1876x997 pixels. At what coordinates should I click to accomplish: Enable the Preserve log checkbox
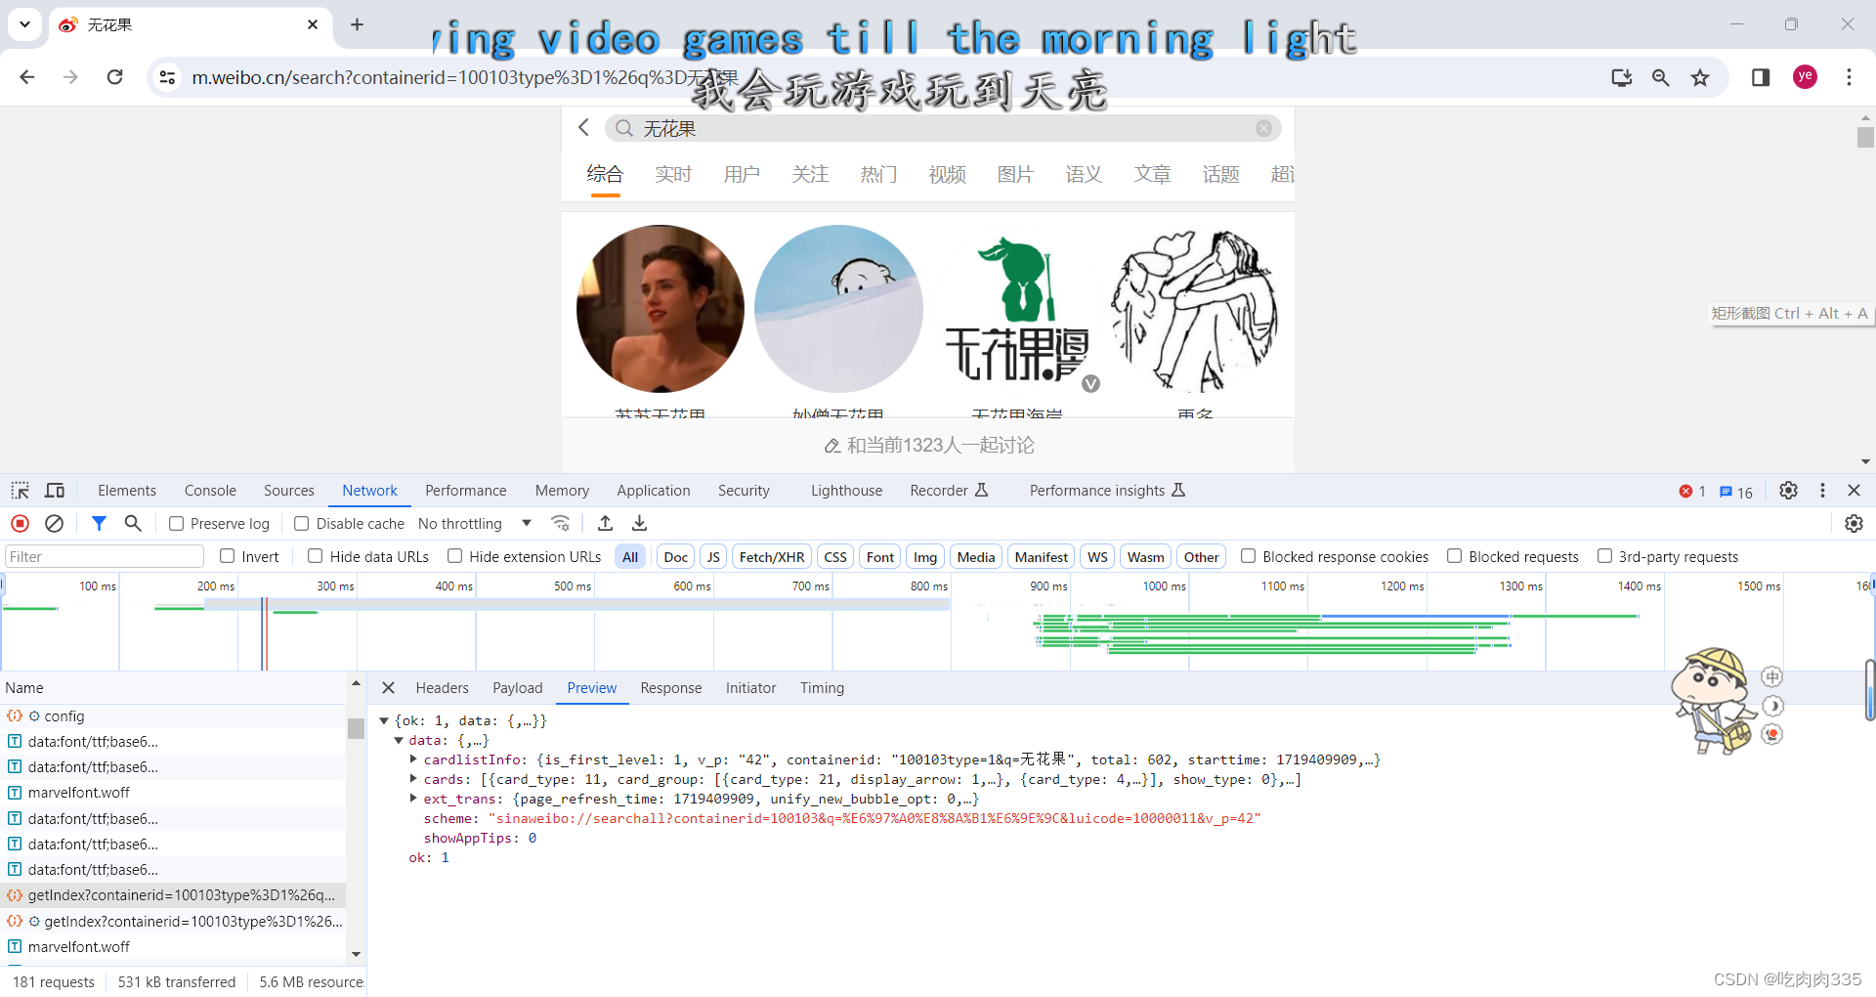(x=176, y=524)
